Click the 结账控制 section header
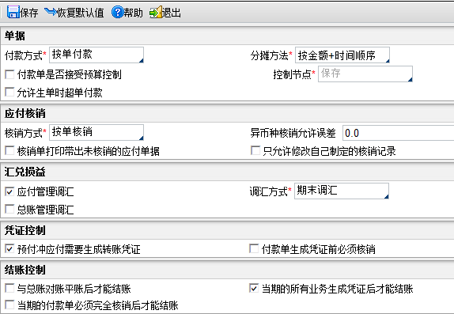The image size is (454, 314). [x=25, y=270]
